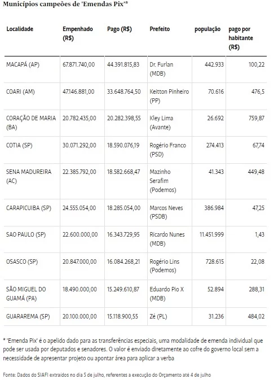Viewport: 278px width, 388px height.
Task: Click the Localidade column header
Action: (20, 29)
